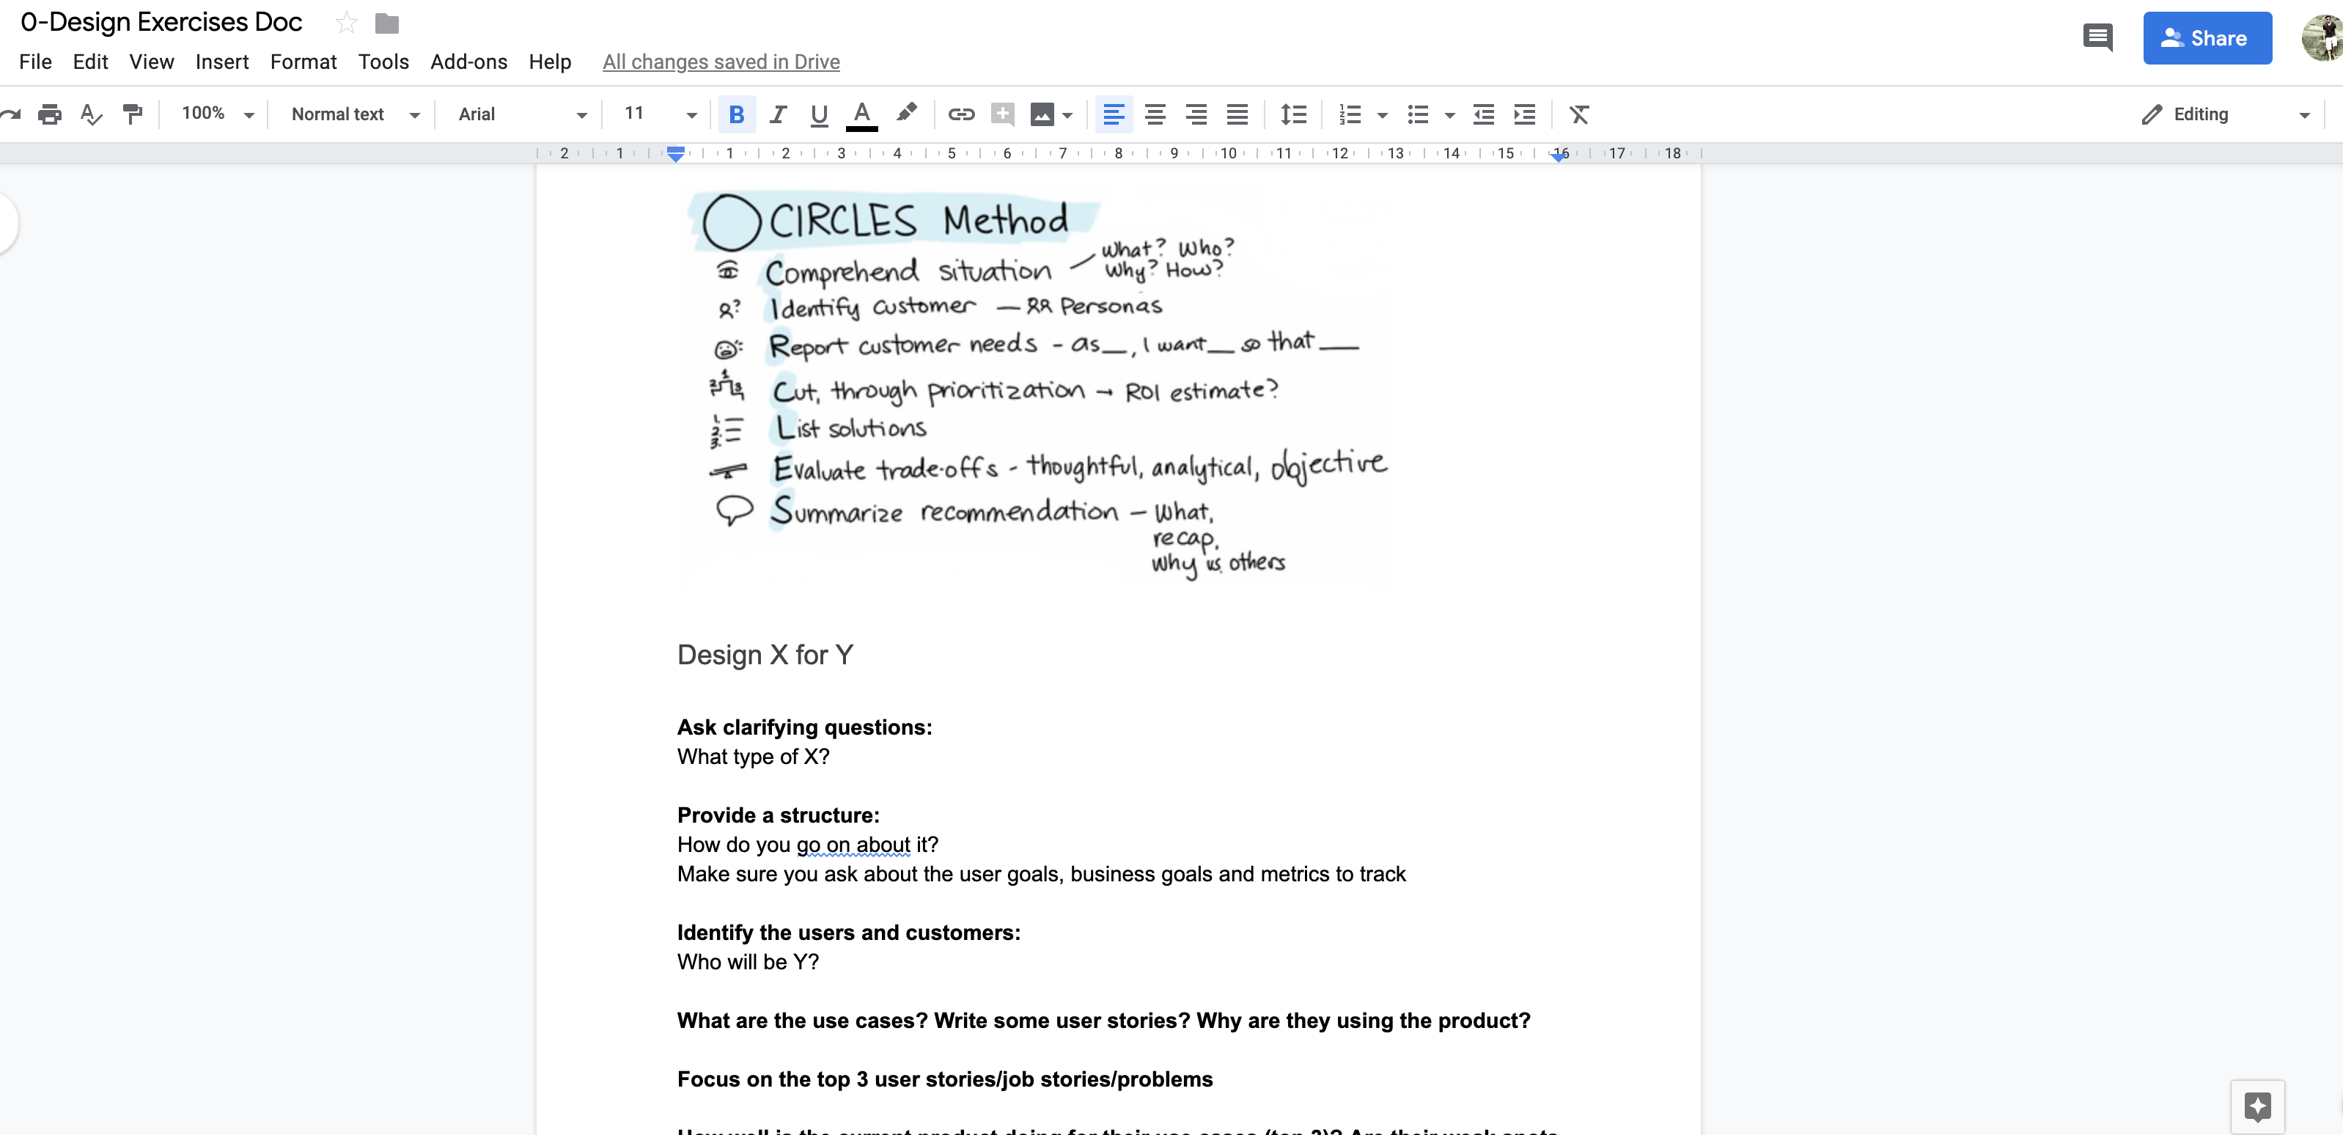Open the Arial font dropdown
This screenshot has height=1135, width=2343.
(523, 114)
